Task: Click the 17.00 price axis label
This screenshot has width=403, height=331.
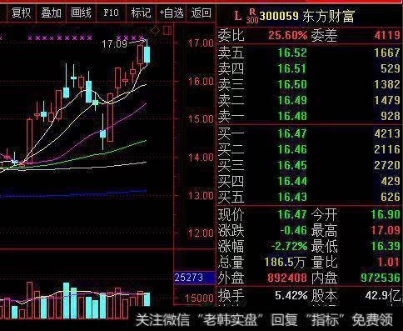Action: tap(201, 43)
